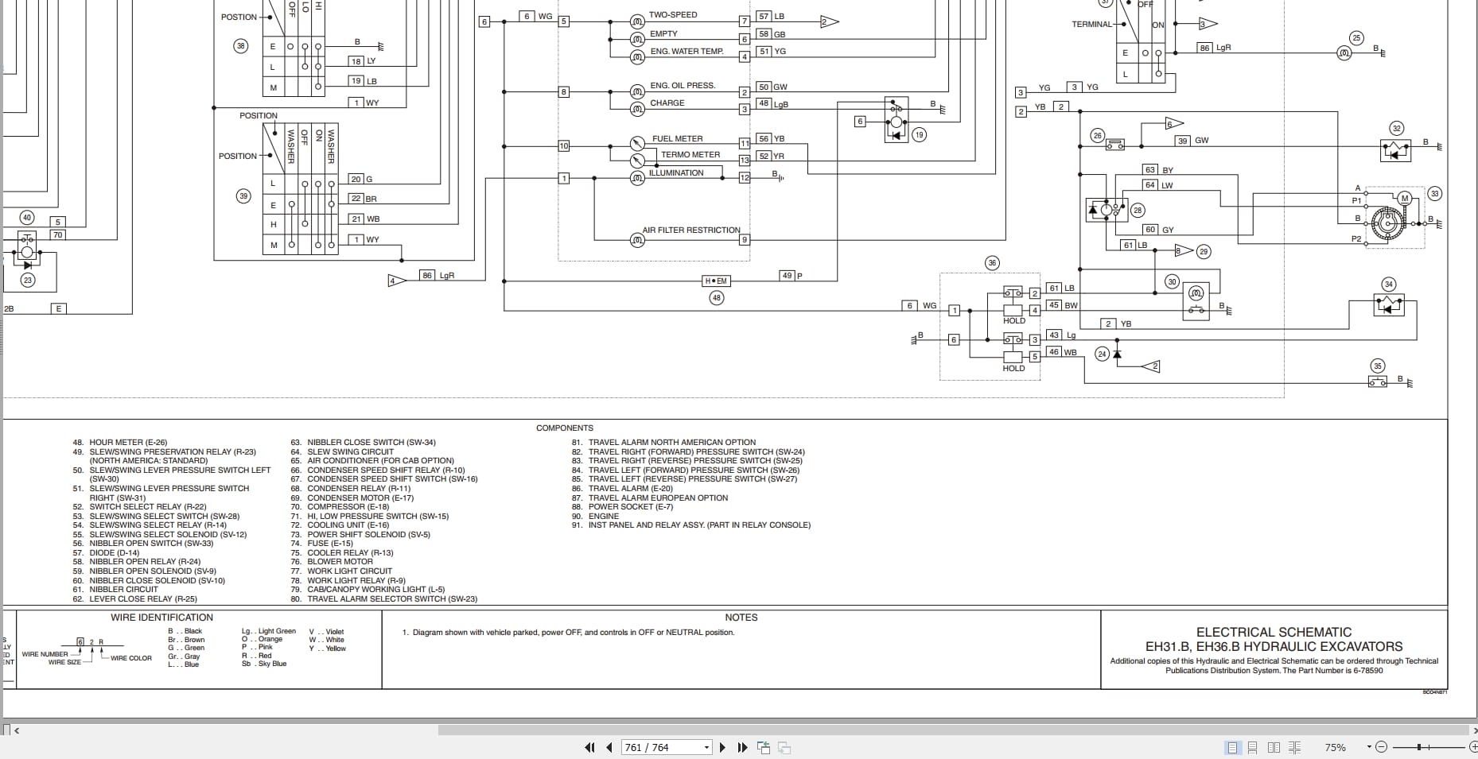Move the zoom slider handle
Image resolution: width=1478 pixels, height=759 pixels.
click(x=1419, y=747)
